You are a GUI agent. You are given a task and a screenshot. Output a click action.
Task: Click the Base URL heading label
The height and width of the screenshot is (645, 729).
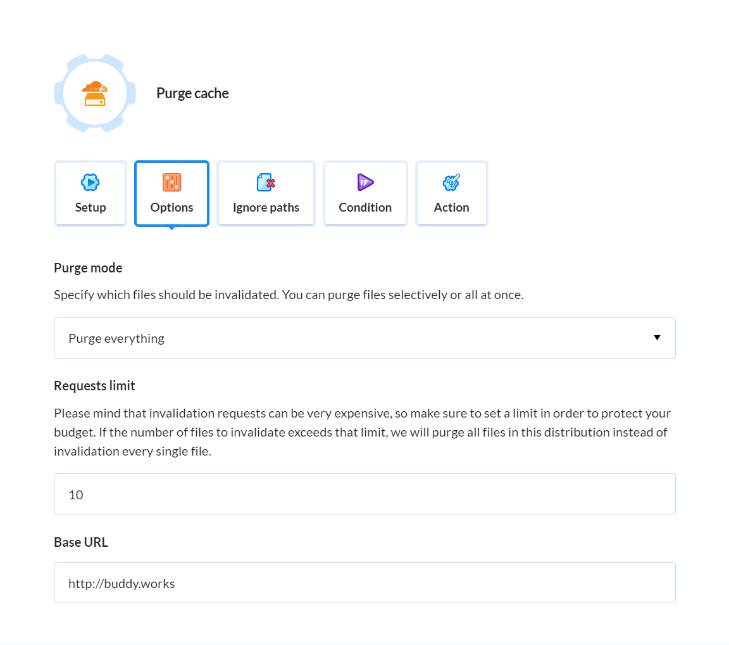[81, 542]
